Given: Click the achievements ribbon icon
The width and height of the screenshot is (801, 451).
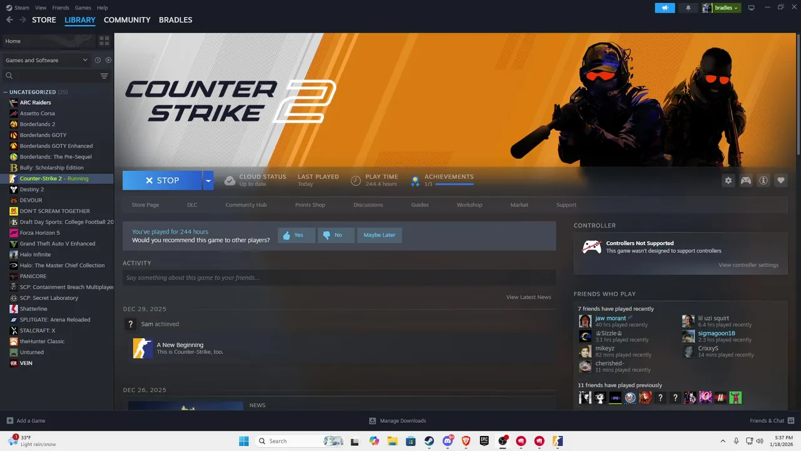Looking at the screenshot, I should click(x=414, y=180).
